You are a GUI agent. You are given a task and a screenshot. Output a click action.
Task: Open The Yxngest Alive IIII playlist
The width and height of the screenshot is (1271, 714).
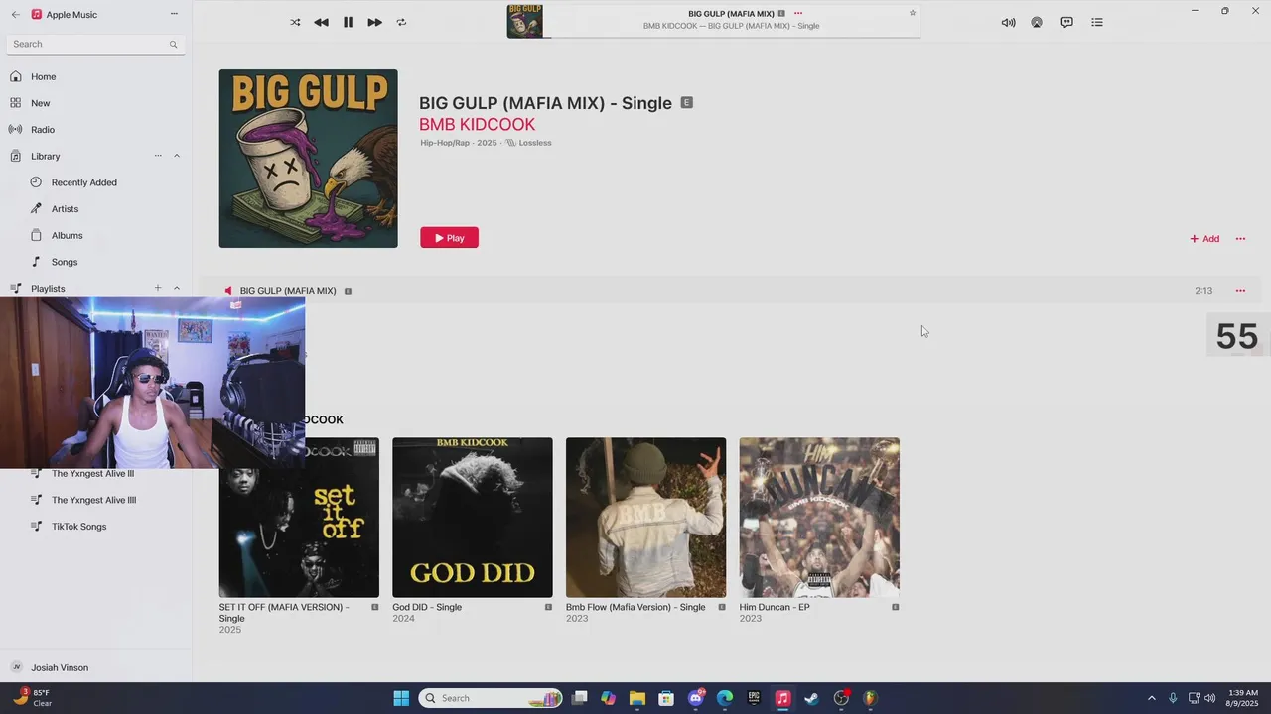click(95, 500)
